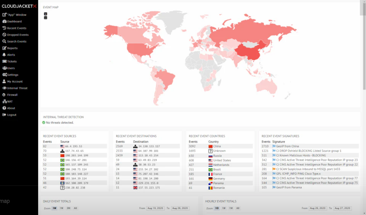The height and width of the screenshot is (215, 366).
Task: Click the My Account person icon
Action: [4, 82]
